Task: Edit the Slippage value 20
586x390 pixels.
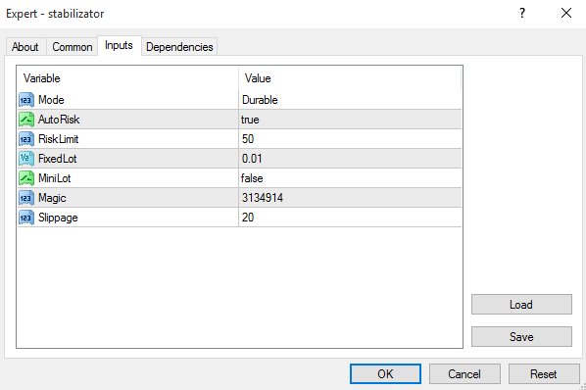Action: point(350,218)
